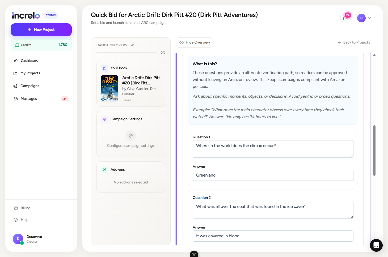Expand the user account dropdown chevron

369,18
